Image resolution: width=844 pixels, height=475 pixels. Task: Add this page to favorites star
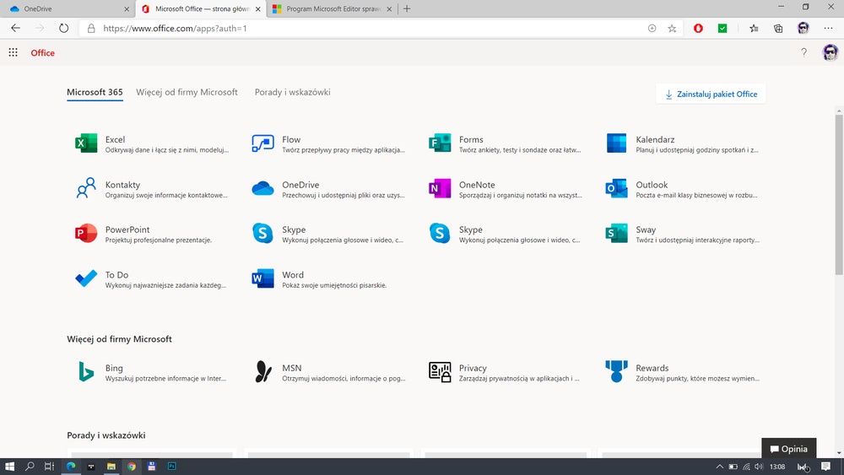click(672, 29)
